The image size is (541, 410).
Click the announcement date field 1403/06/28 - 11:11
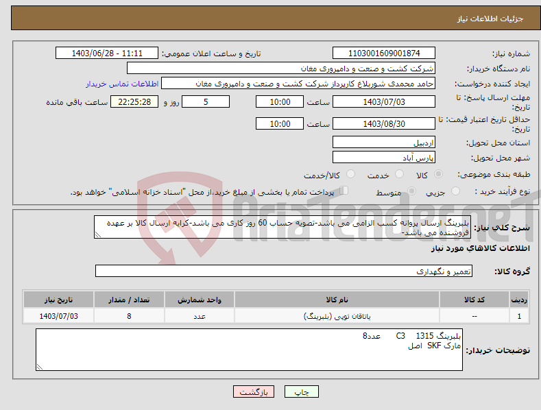107,53
